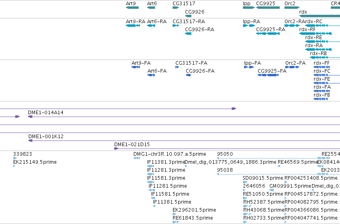The height and width of the screenshot is (224, 340).
Task: Open the rdx-RE transcript label
Action: pos(314,37)
